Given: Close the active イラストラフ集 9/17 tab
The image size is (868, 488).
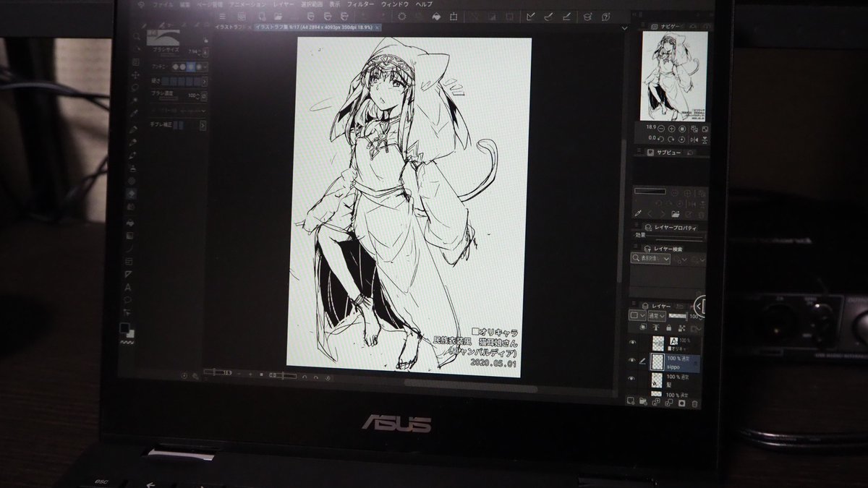Looking at the screenshot, I should [378, 27].
